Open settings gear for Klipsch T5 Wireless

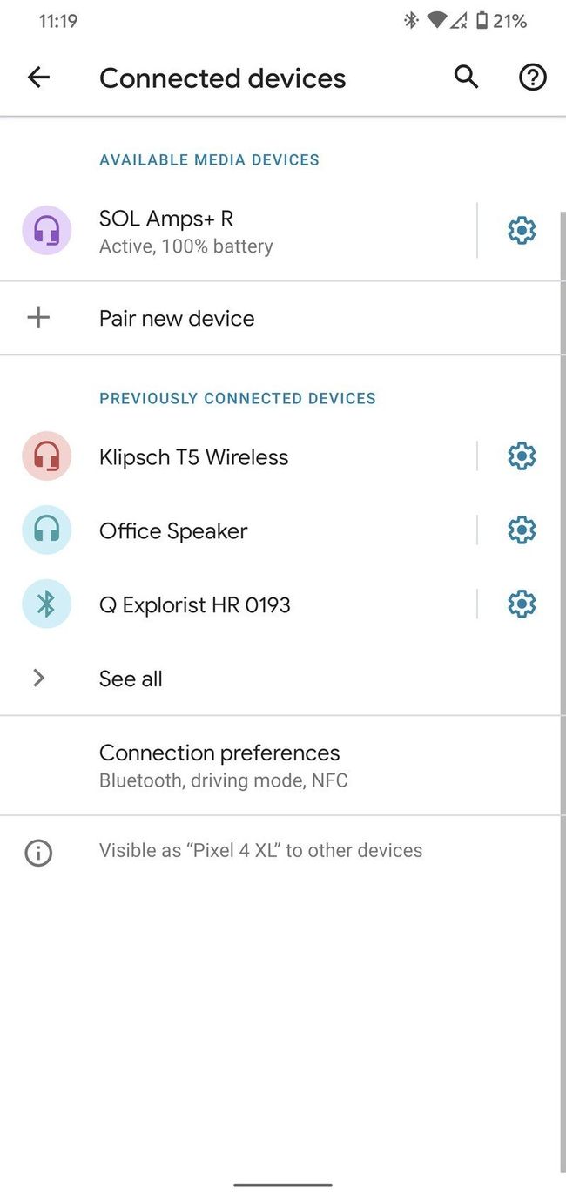[x=521, y=456]
